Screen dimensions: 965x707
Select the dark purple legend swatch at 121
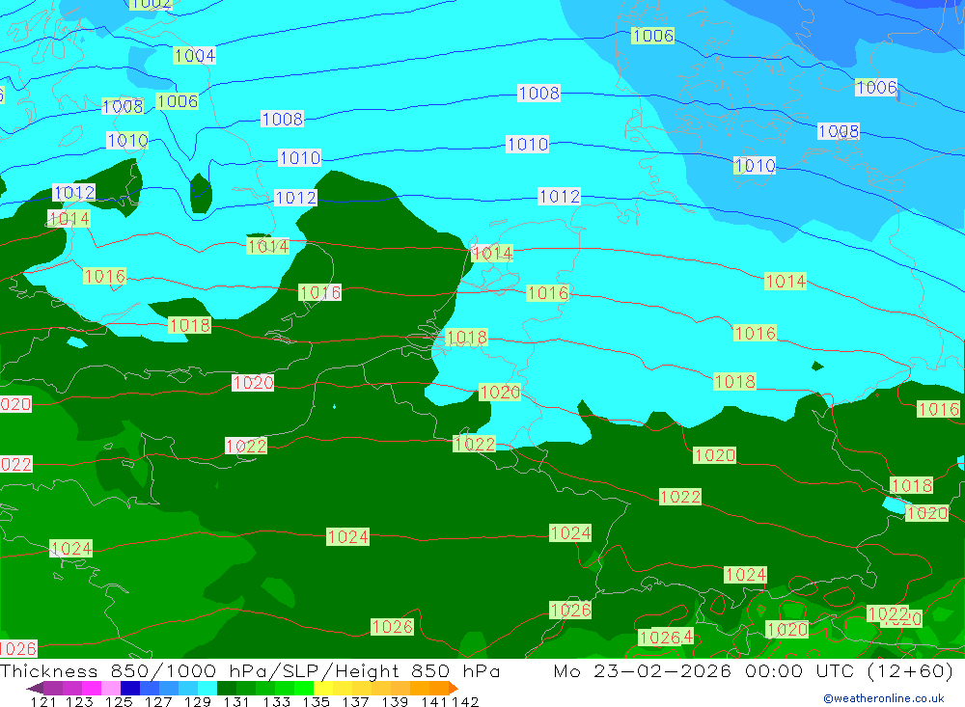point(53,689)
